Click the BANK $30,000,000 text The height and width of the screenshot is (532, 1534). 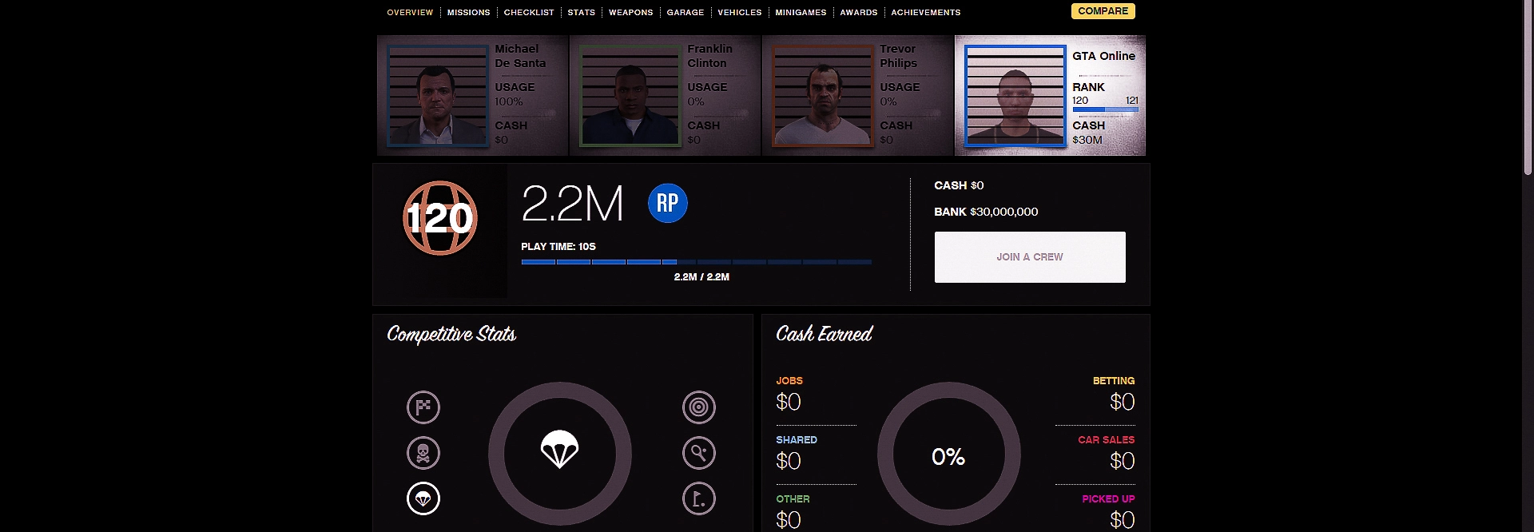click(x=986, y=212)
